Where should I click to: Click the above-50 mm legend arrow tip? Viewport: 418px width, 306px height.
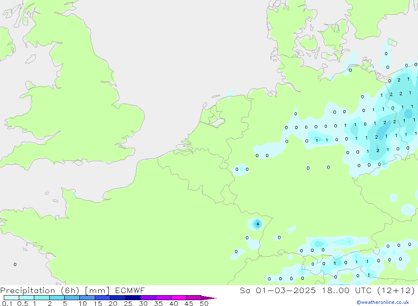coord(209,298)
